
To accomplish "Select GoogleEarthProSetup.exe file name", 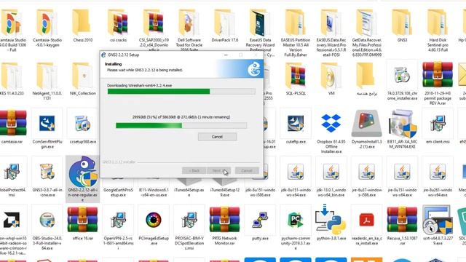I will tap(118, 192).
